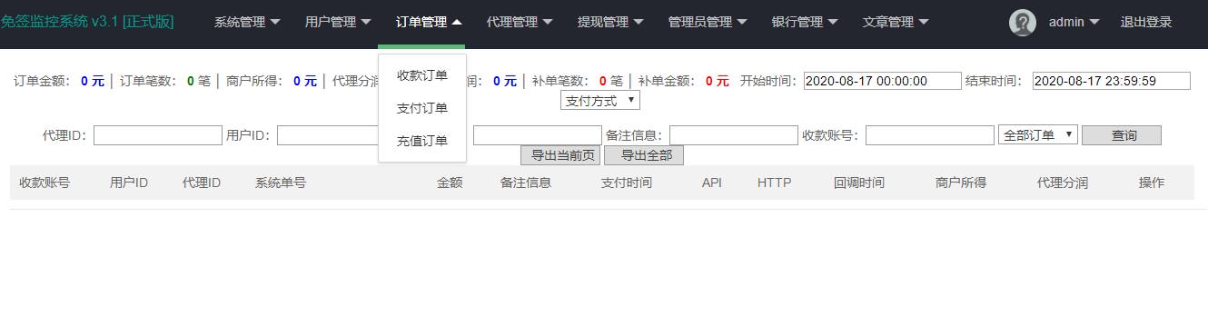The width and height of the screenshot is (1208, 336).
Task: Expand the 提现管理 menu
Action: tap(610, 23)
